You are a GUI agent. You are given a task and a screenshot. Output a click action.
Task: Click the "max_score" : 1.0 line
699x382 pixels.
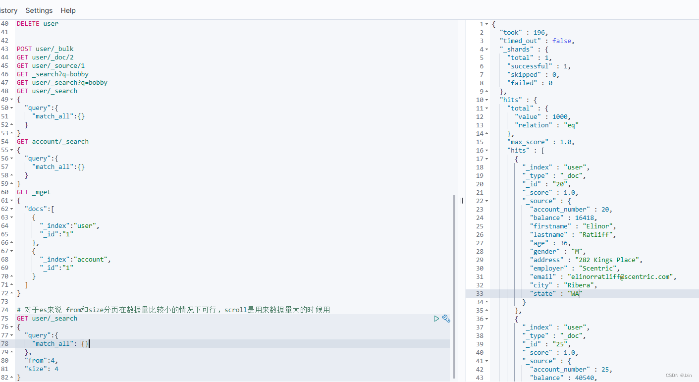[x=540, y=142]
